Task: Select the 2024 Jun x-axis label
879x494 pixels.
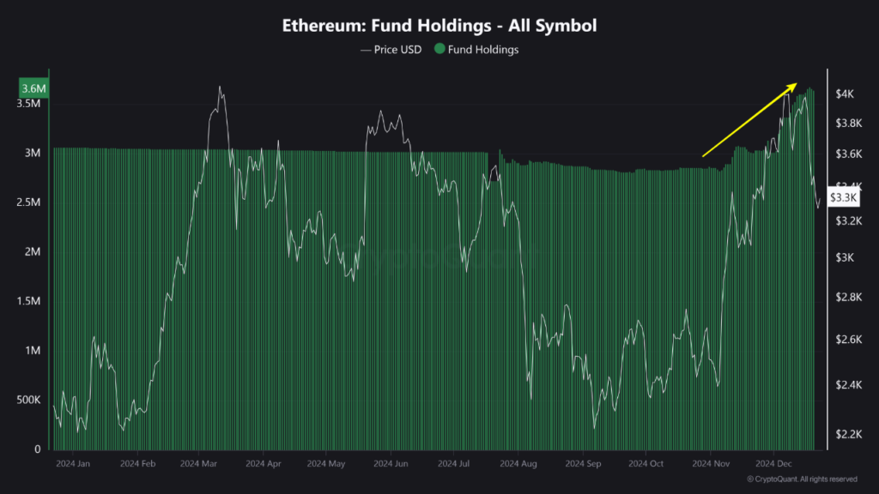Action: 389,463
